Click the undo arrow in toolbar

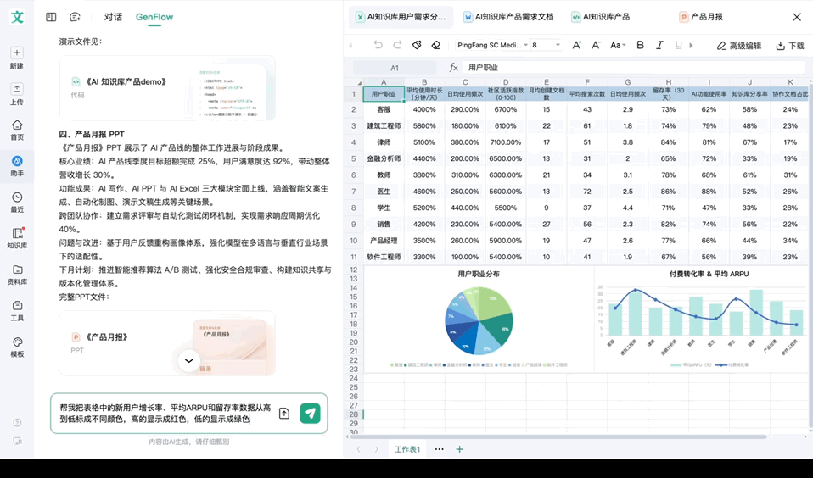tap(378, 45)
